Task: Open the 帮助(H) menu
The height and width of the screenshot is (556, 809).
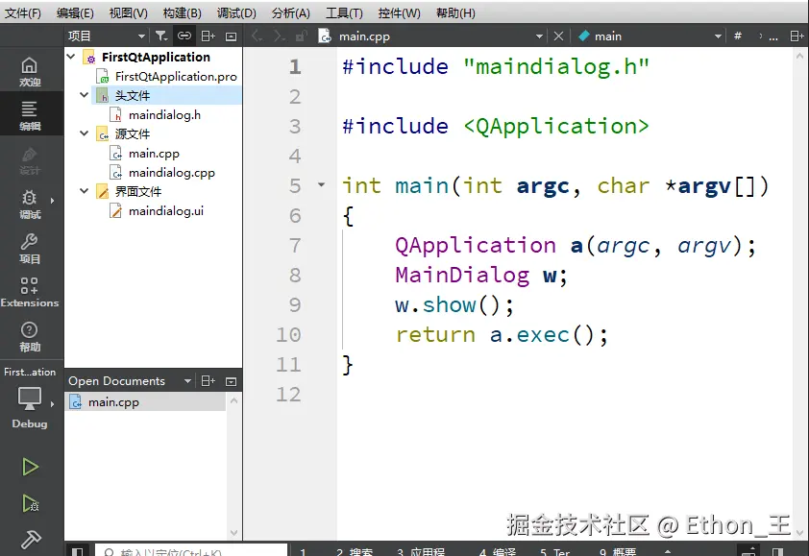Action: [x=455, y=12]
